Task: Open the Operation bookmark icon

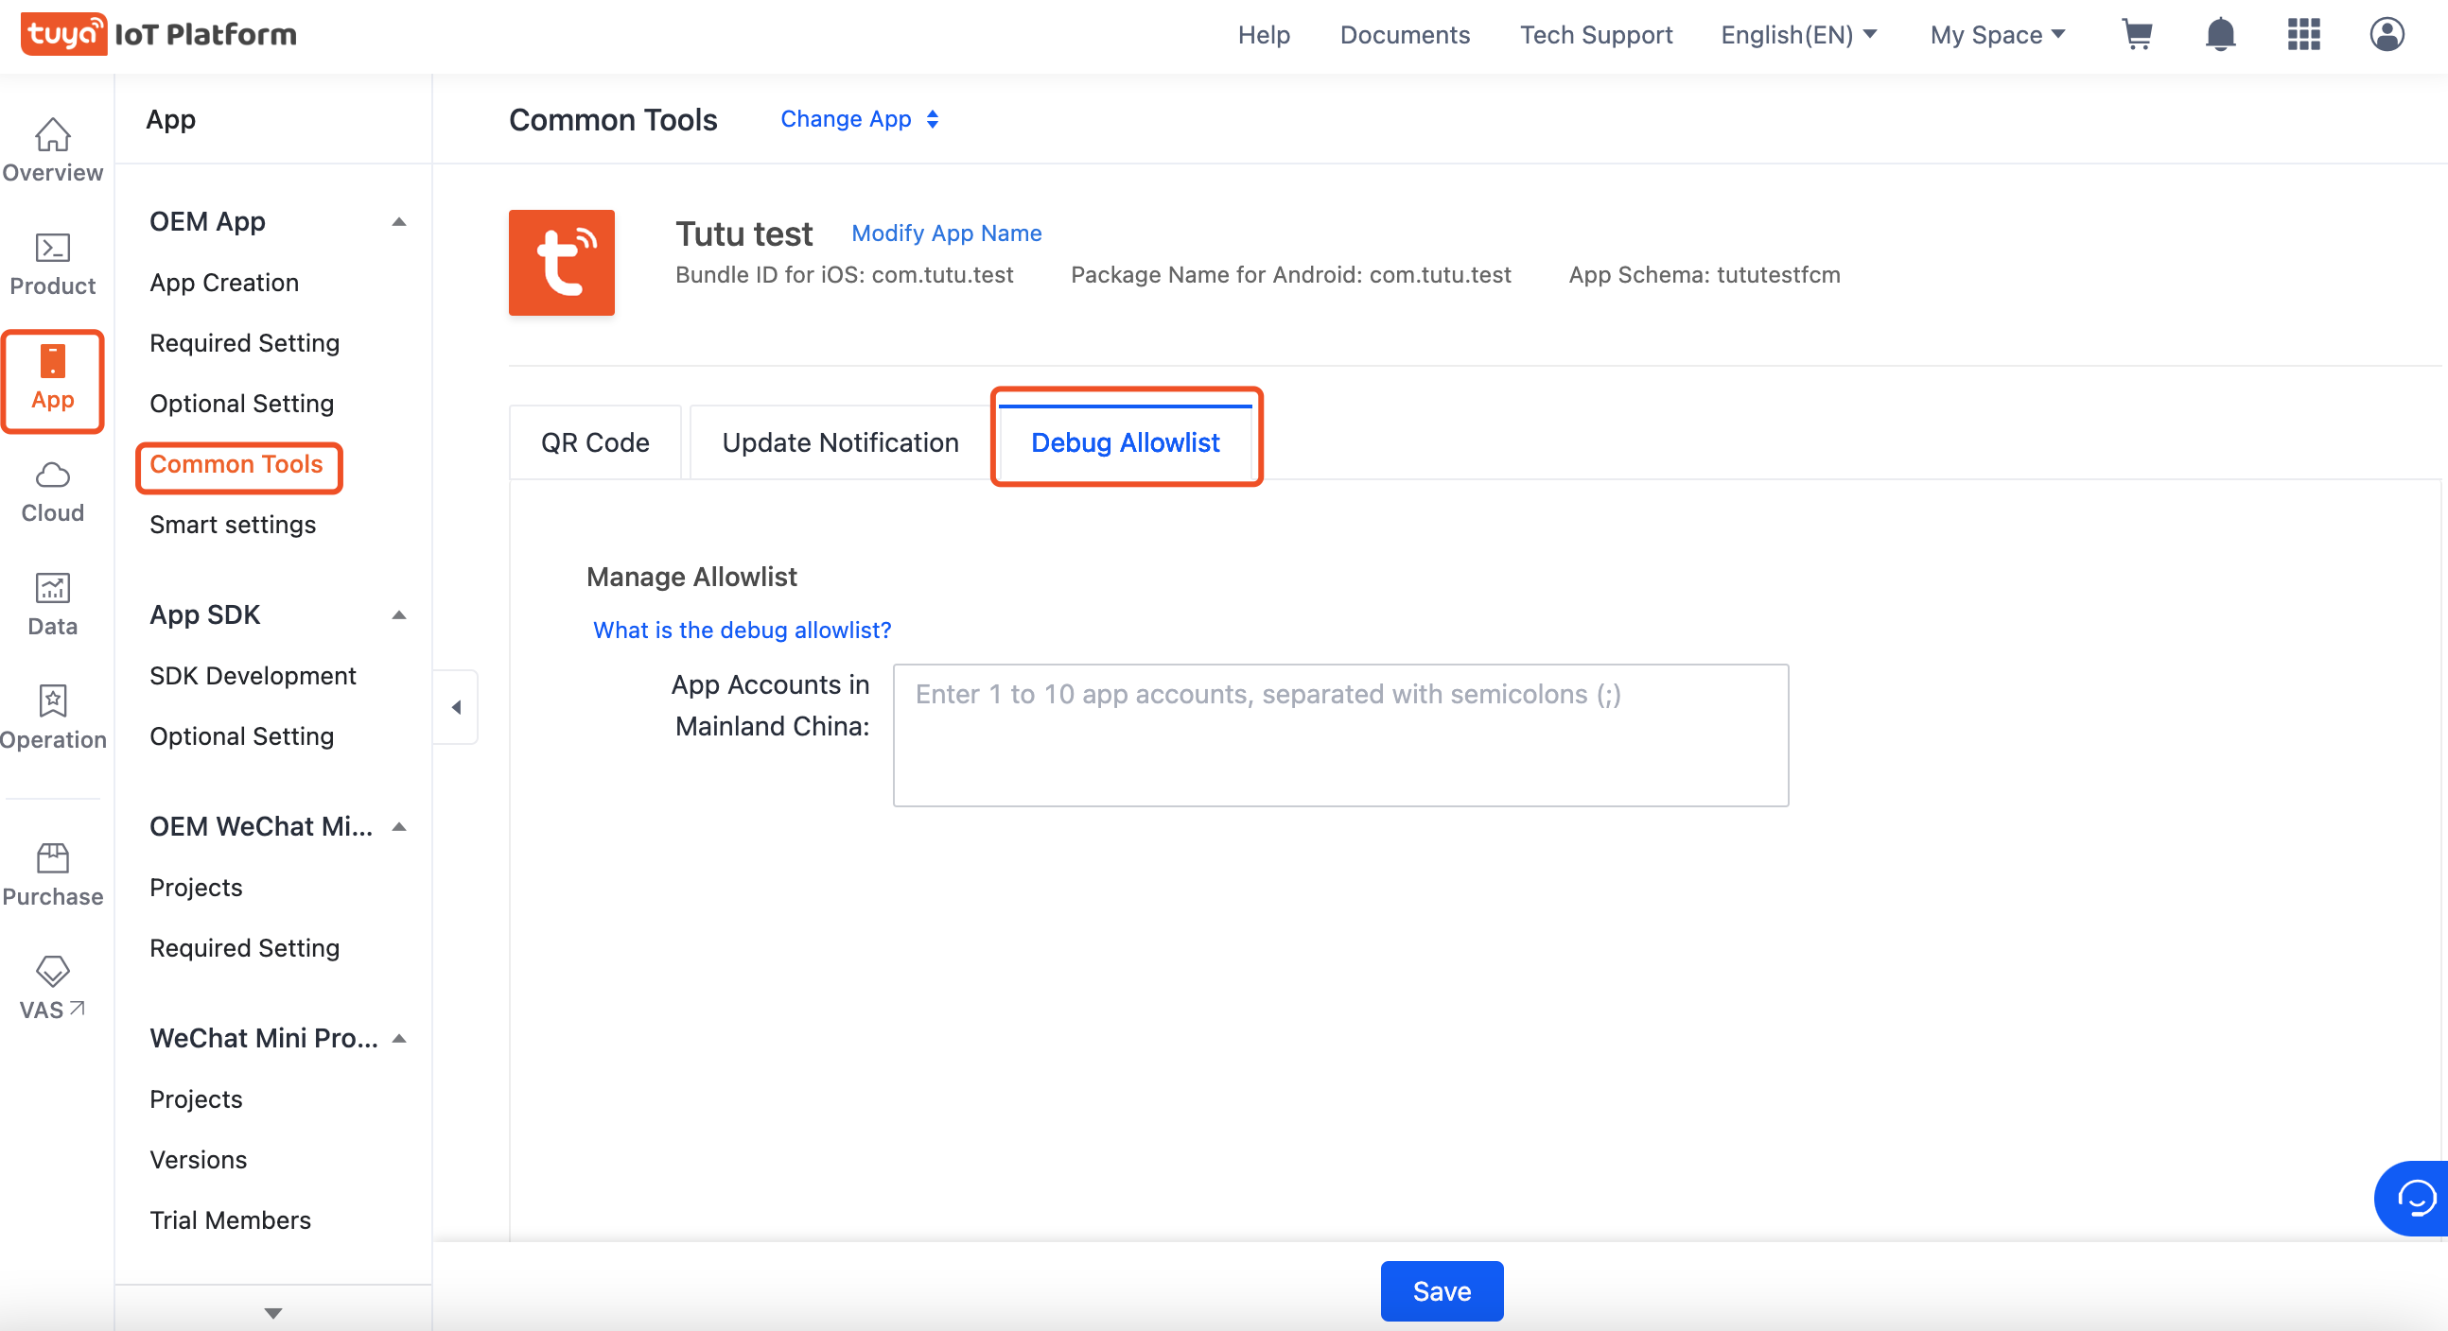Action: click(52, 701)
